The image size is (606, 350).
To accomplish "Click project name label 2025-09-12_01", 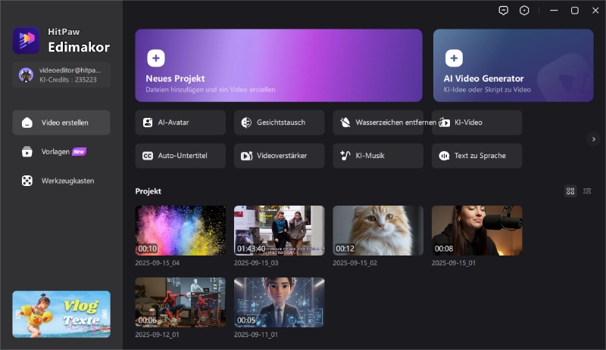I will tap(157, 335).
